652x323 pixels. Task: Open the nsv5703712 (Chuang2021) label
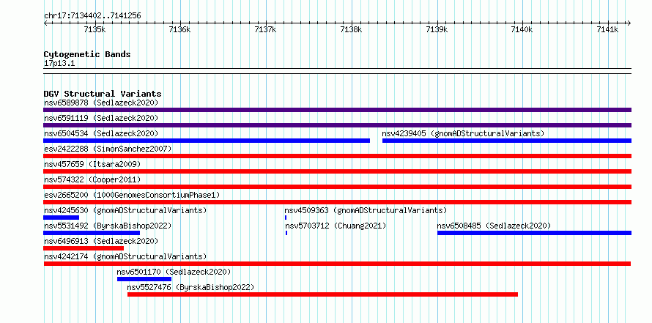[336, 226]
